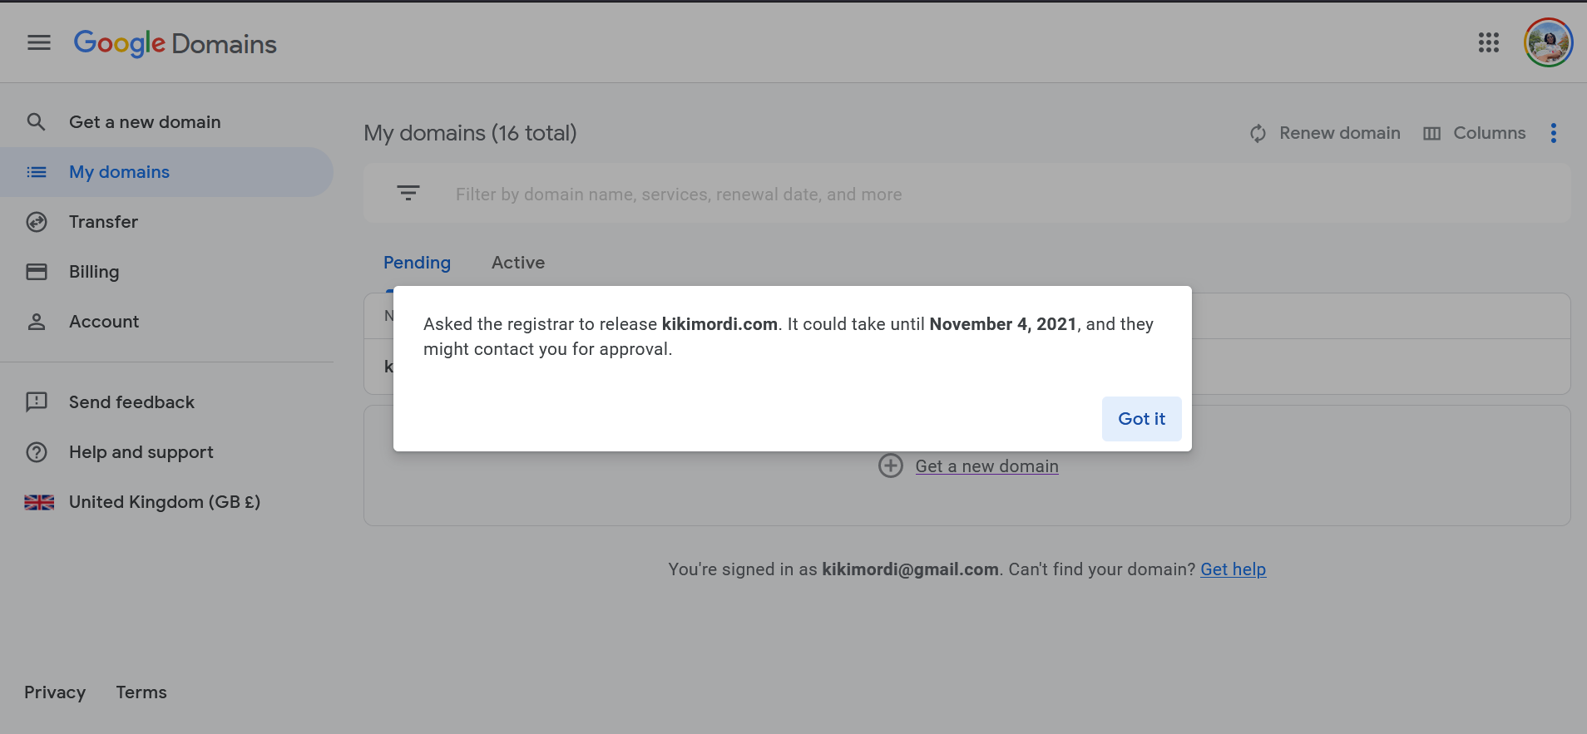Click the Help question mark icon
The image size is (1587, 734).
click(x=37, y=452)
